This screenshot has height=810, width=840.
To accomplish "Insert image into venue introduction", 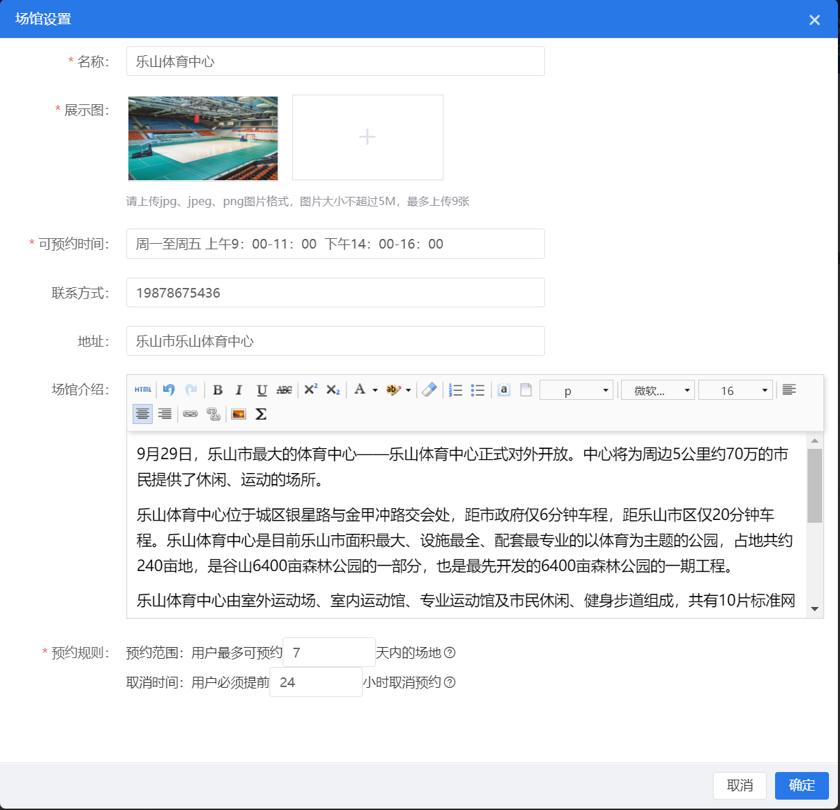I will click(x=238, y=414).
